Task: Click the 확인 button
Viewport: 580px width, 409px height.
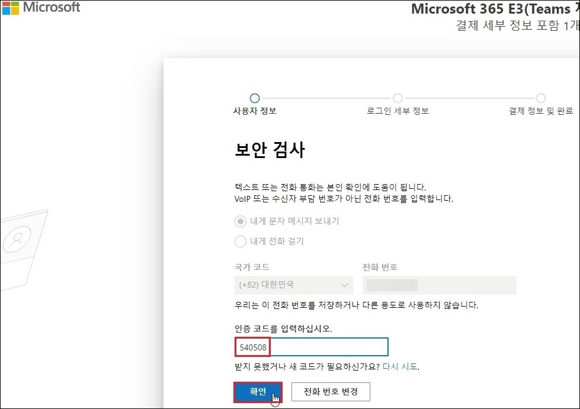Action: (258, 392)
